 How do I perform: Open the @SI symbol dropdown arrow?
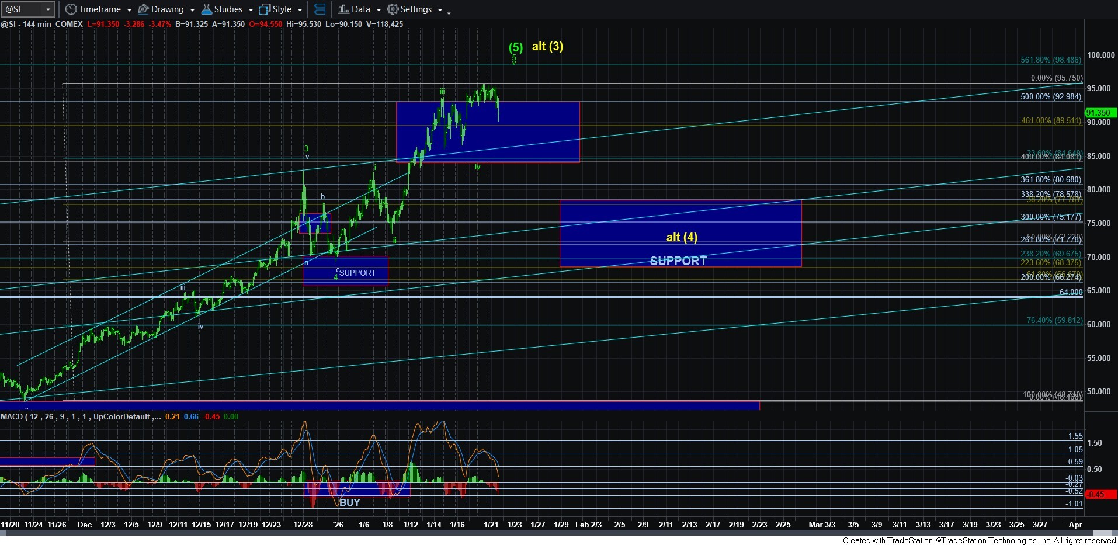[x=48, y=9]
